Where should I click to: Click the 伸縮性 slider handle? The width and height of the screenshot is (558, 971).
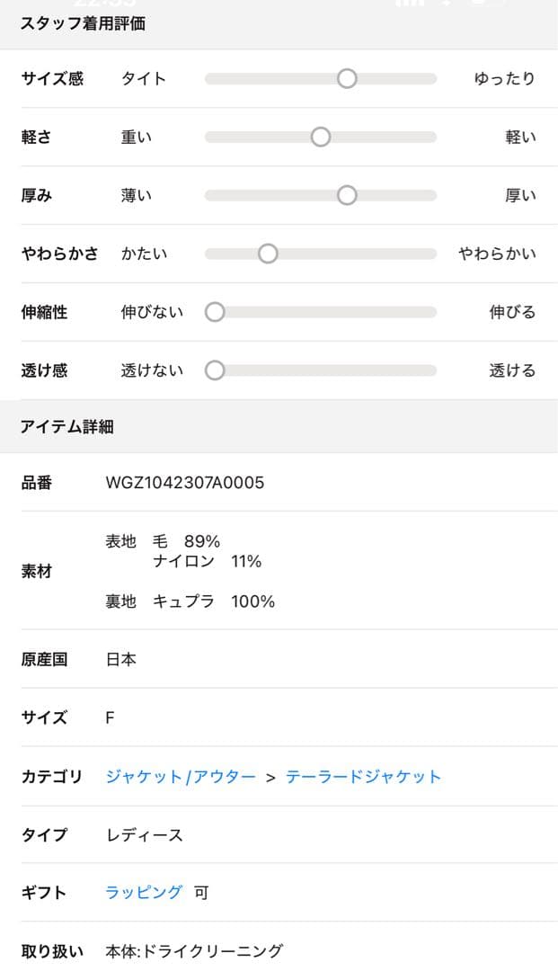point(215,313)
